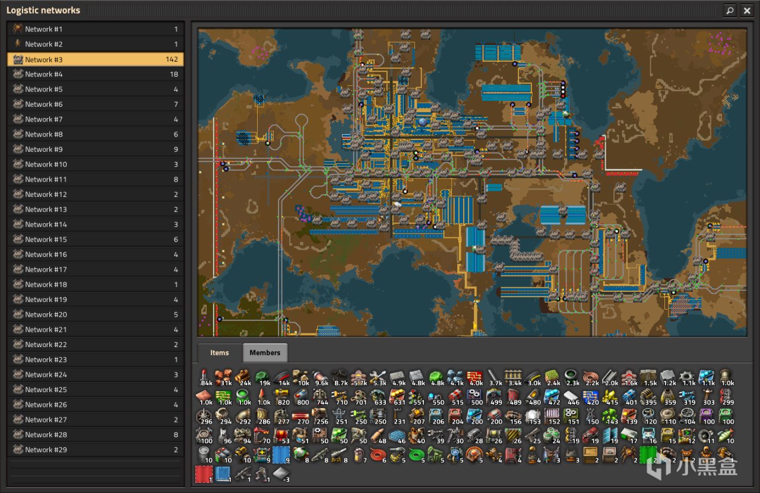This screenshot has height=493, width=760.
Task: Select Network #4 with 18 members
Action: [x=96, y=74]
